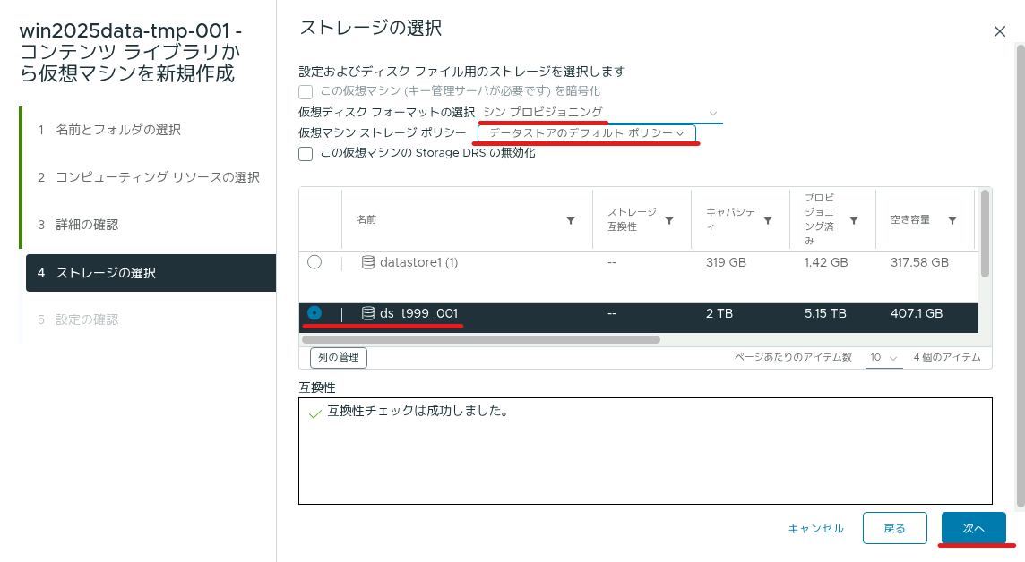The image size is (1025, 562).
Task: Open the 仮想ディスク フォーマット dropdown (シン プロビジョニング)
Action: 600,112
